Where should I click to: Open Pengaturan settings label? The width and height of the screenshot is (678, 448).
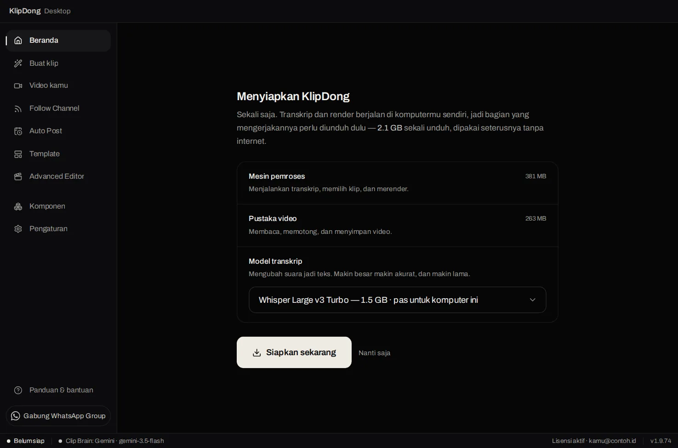point(48,229)
